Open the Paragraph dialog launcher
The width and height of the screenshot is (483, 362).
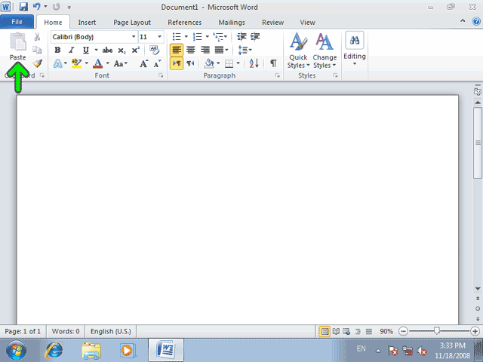pyautogui.click(x=277, y=75)
